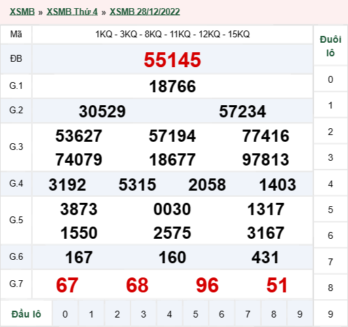Click the G.5 number 1550
348x327 pixels.
point(79,233)
